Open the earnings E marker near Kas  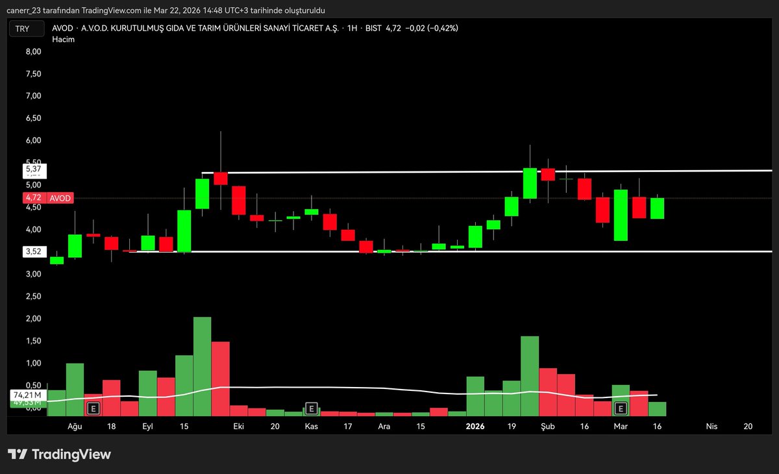pos(311,408)
